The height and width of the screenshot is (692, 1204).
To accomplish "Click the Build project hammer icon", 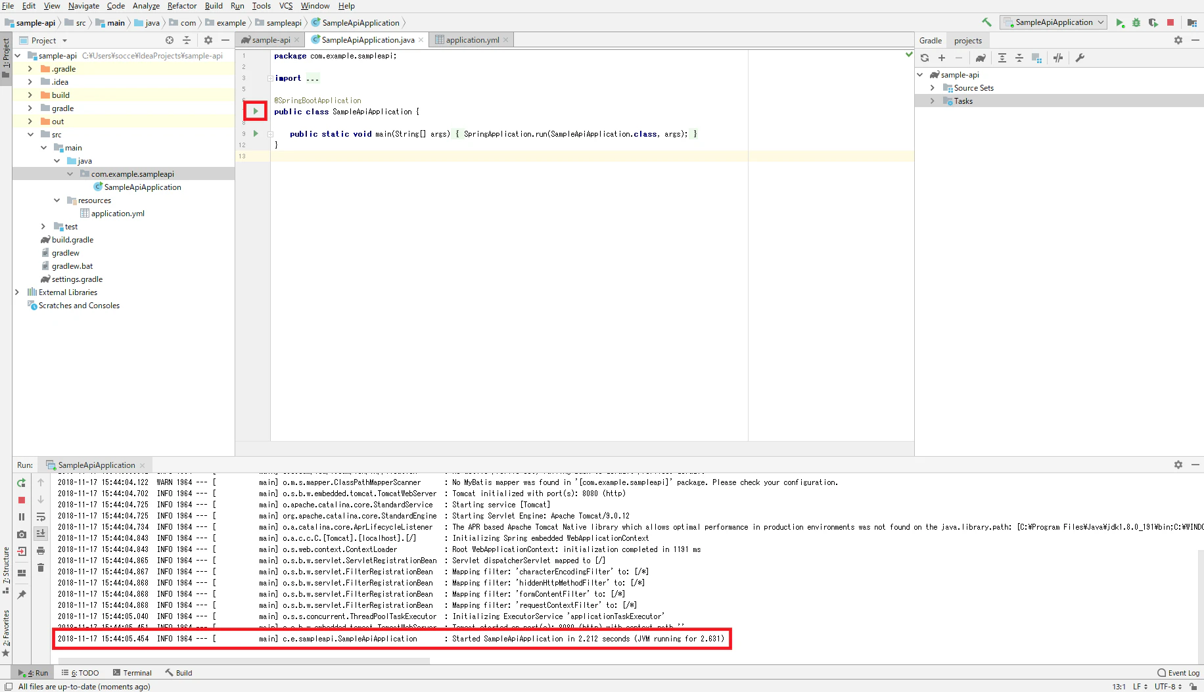I will point(986,22).
